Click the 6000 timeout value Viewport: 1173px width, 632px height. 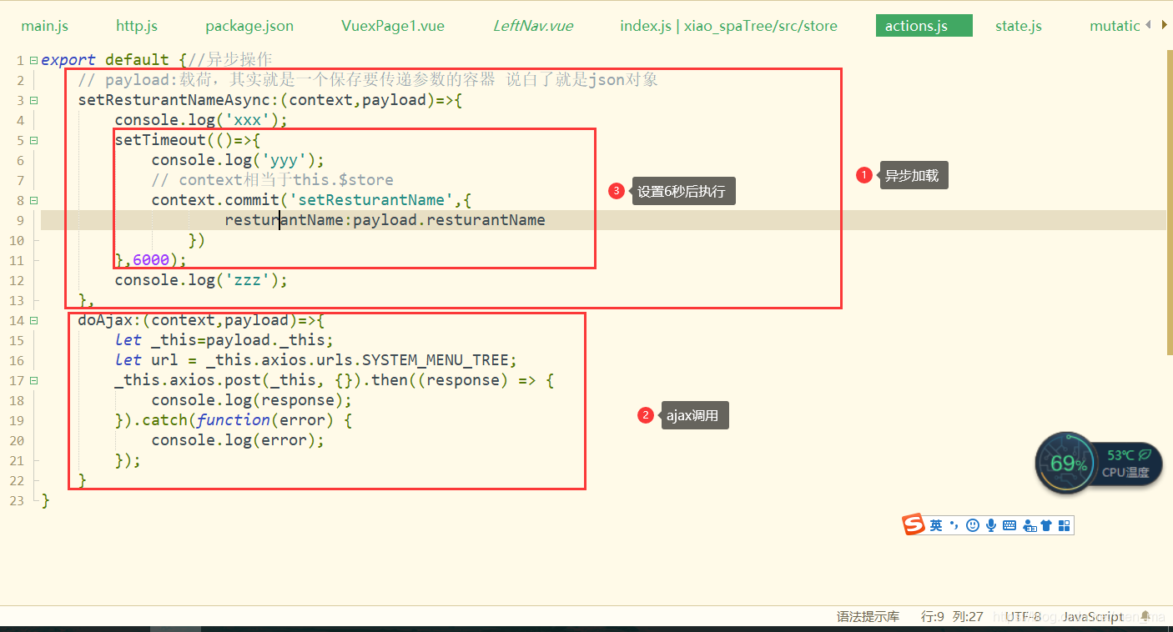151,260
